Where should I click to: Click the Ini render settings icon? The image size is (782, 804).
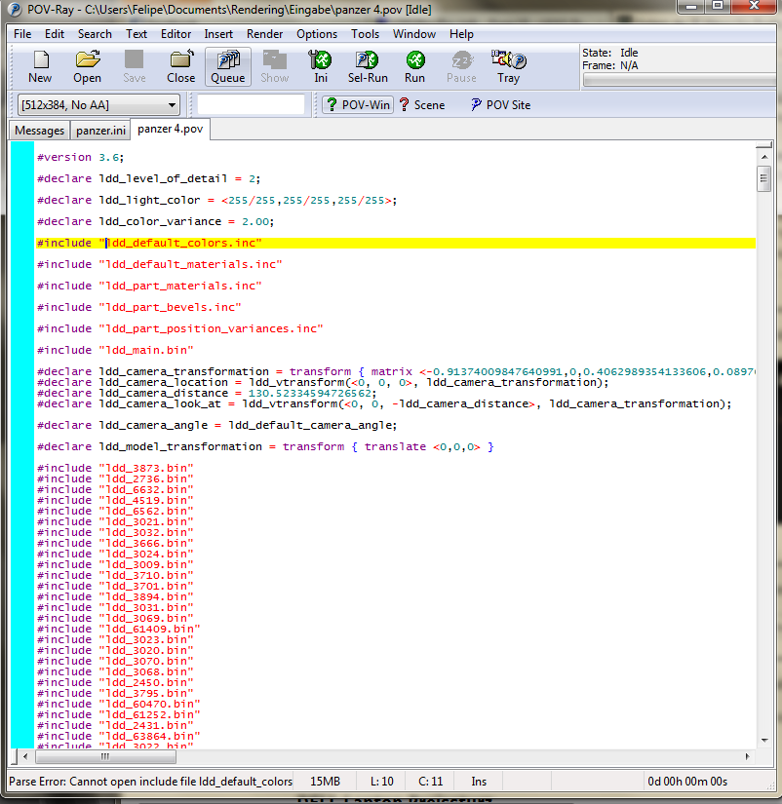321,66
